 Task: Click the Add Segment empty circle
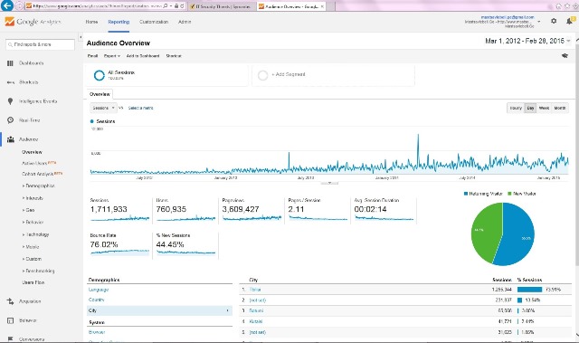pyautogui.click(x=262, y=75)
